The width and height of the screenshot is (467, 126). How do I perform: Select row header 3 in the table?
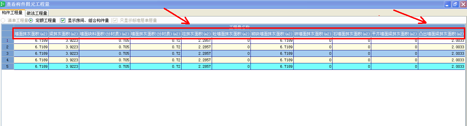point(8,53)
